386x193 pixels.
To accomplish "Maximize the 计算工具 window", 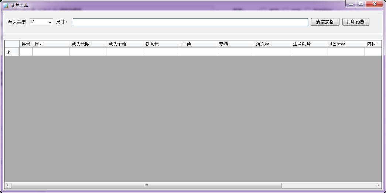I will [361, 4].
